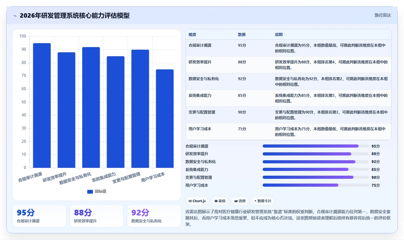
Task: Open the 92分 数据安全与私有化 data card
Action: pyautogui.click(x=154, y=216)
